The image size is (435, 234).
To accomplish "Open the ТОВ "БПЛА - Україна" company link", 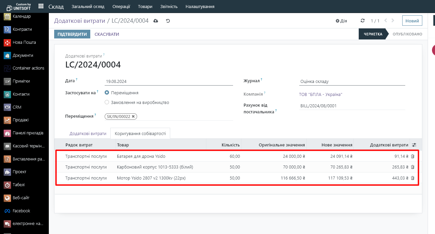I will [320, 94].
